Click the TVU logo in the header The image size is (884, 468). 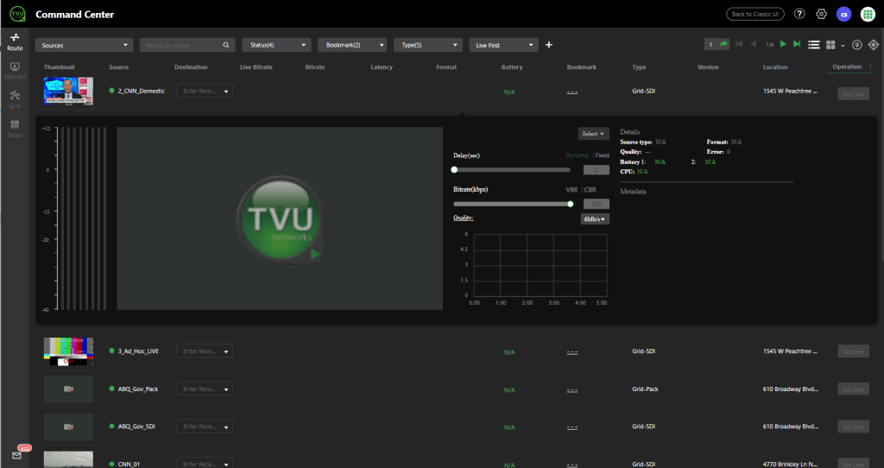17,14
